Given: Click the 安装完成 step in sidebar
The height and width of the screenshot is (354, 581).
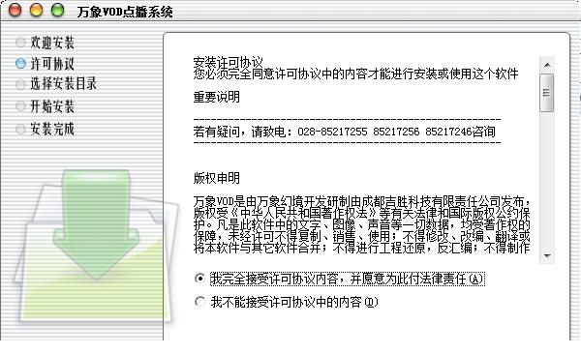Looking at the screenshot, I should tap(46, 129).
